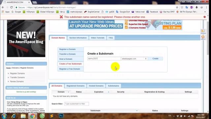Select Register a Domain option
The width and height of the screenshot is (211, 119).
click(71, 49)
